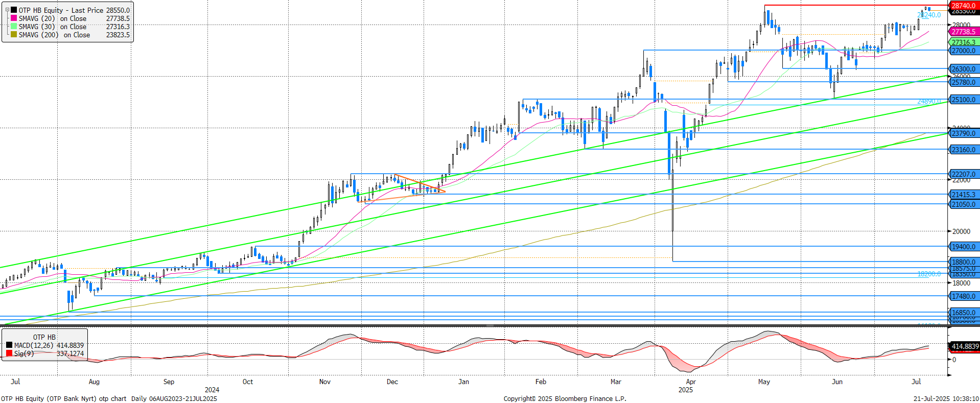Click the 28550.0 last price legend value
This screenshot has width=980, height=403.
(118, 10)
